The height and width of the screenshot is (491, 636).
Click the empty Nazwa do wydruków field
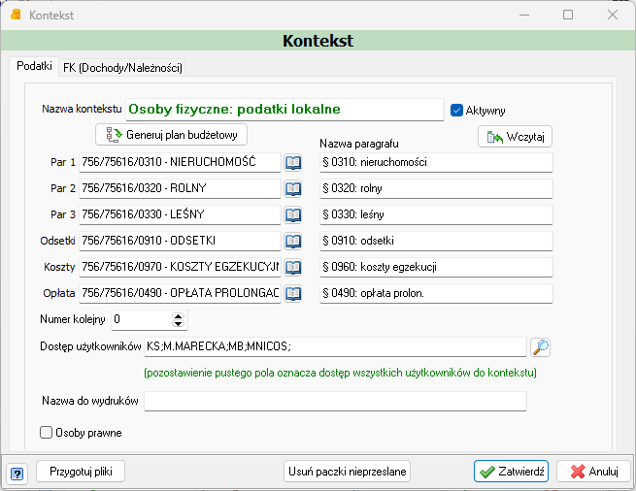(x=335, y=402)
